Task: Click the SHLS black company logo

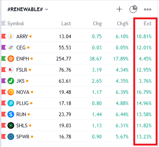Action: (11, 125)
